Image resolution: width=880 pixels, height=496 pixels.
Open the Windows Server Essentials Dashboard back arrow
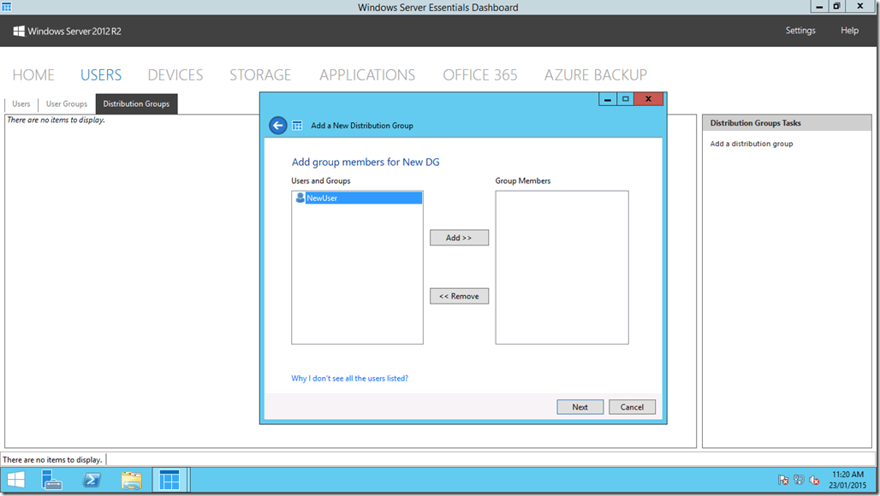tap(276, 125)
